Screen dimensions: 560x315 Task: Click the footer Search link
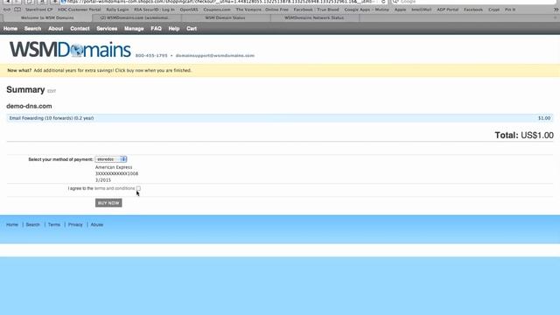coord(33,225)
